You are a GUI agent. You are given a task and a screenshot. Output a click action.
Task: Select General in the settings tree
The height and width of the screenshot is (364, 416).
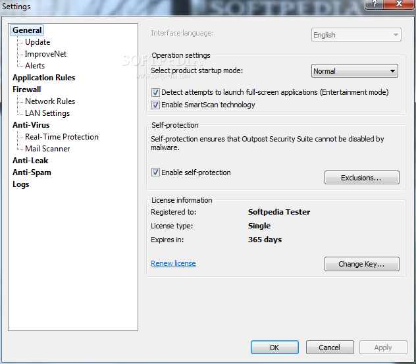27,30
